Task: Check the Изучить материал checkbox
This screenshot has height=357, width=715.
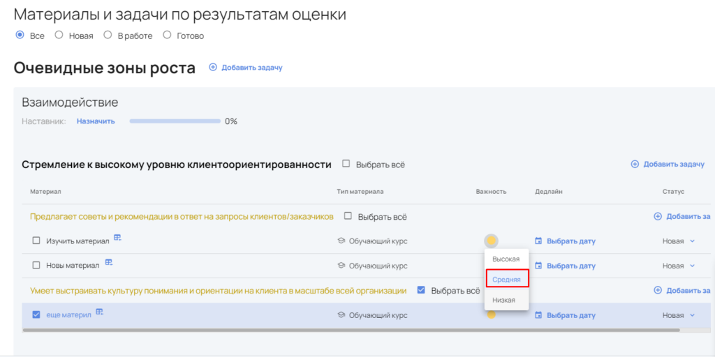Action: pyautogui.click(x=37, y=241)
